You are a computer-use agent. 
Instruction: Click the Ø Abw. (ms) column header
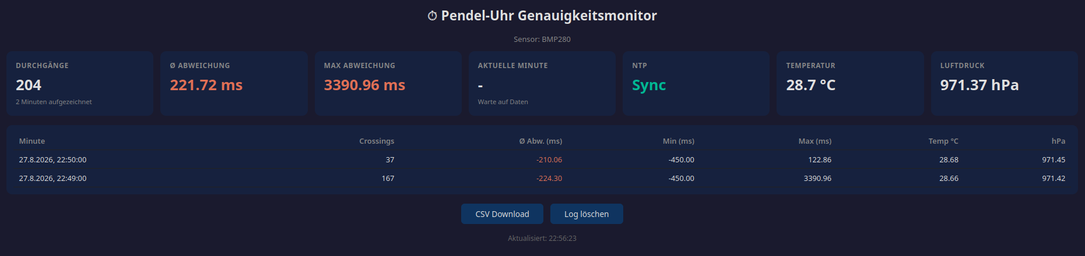pyautogui.click(x=540, y=141)
